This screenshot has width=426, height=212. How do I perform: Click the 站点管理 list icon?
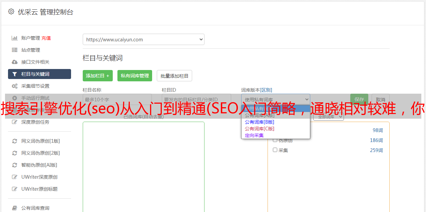[x=15, y=50]
